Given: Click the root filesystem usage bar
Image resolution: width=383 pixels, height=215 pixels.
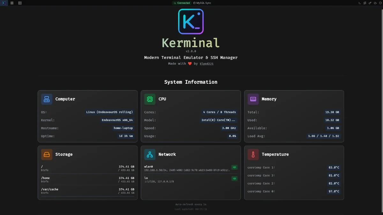Looking at the screenshot, I should tap(88, 168).
